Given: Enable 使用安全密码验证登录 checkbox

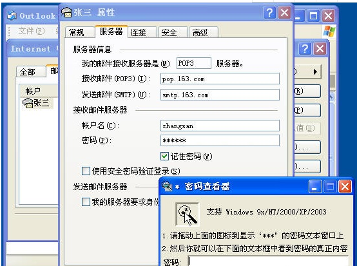Looking at the screenshot, I should 86,171.
